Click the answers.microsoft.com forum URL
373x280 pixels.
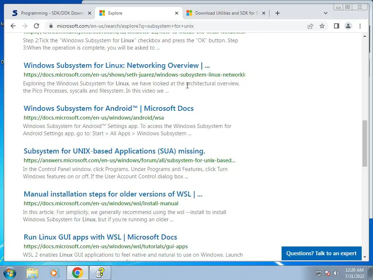pos(129,160)
